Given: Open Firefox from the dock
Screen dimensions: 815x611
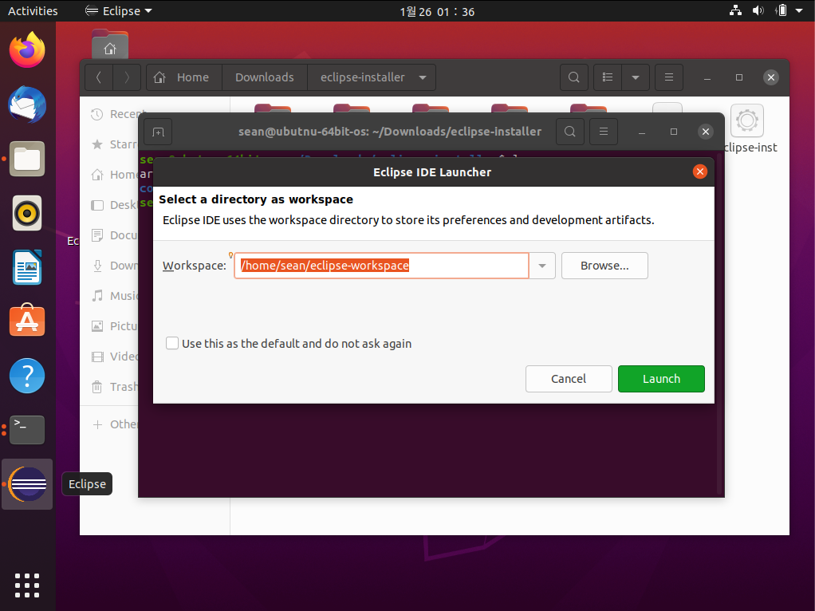Looking at the screenshot, I should point(27,50).
